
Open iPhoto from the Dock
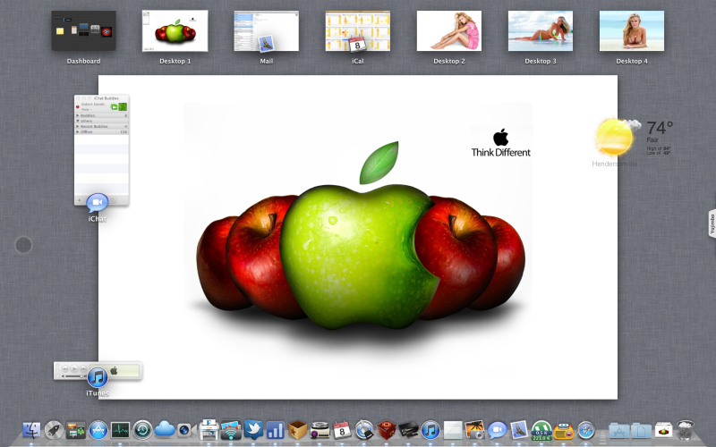pyautogui.click(x=475, y=430)
